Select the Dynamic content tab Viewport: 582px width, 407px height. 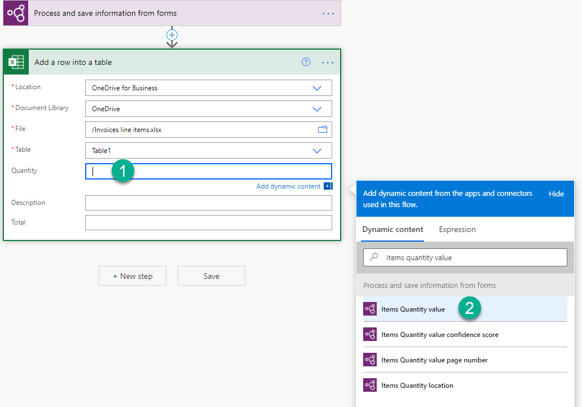tap(393, 229)
